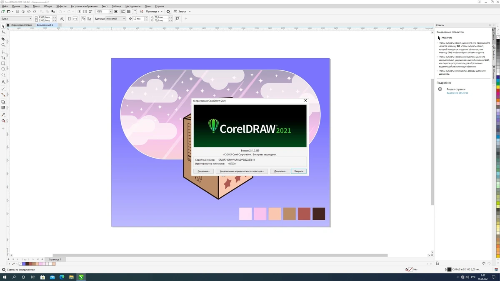Create a new document from the toolbar

point(3,11)
